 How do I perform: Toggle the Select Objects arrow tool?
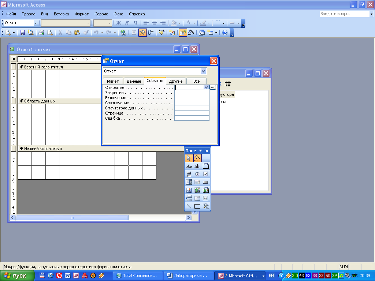pyautogui.click(x=189, y=158)
